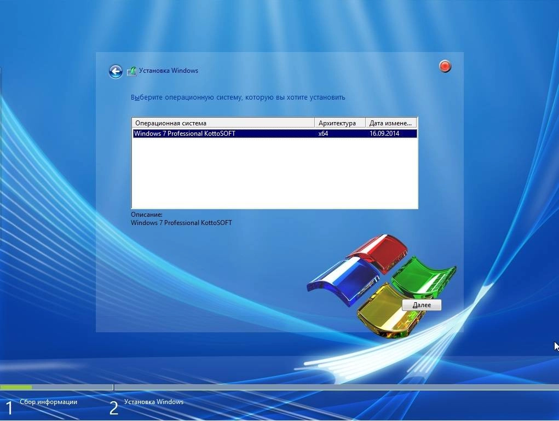The image size is (559, 421).
Task: Click the Архитектура column header
Action: coord(340,123)
